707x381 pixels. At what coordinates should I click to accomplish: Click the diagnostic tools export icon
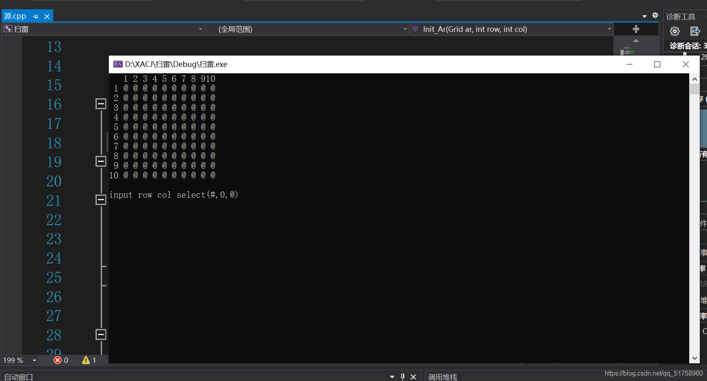click(695, 31)
